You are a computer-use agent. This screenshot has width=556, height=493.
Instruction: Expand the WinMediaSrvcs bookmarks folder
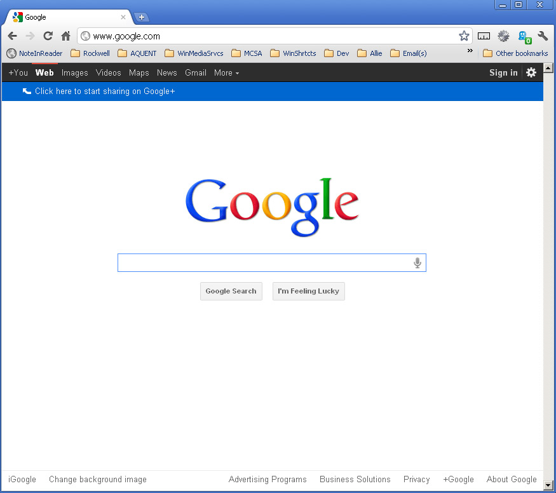click(x=194, y=53)
